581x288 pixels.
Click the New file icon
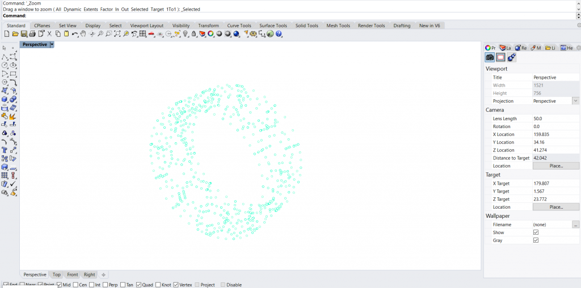coord(7,33)
